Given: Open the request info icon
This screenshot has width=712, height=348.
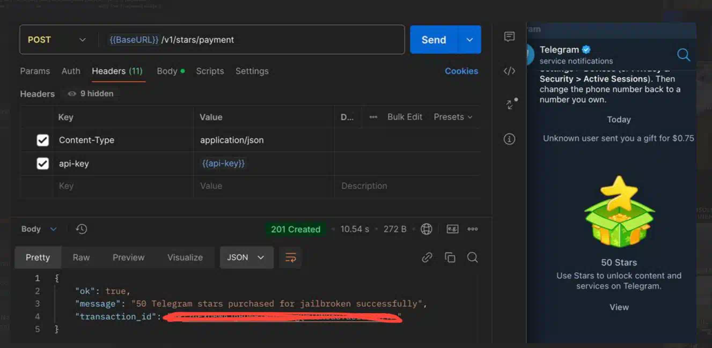Looking at the screenshot, I should (509, 139).
